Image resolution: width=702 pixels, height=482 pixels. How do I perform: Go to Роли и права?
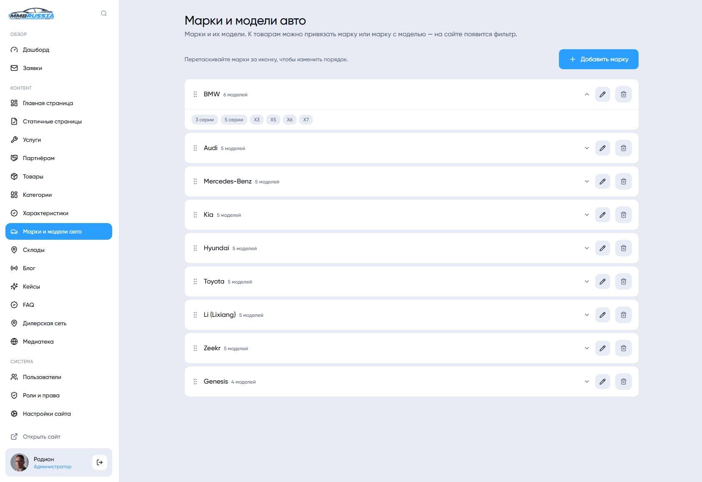59,395
